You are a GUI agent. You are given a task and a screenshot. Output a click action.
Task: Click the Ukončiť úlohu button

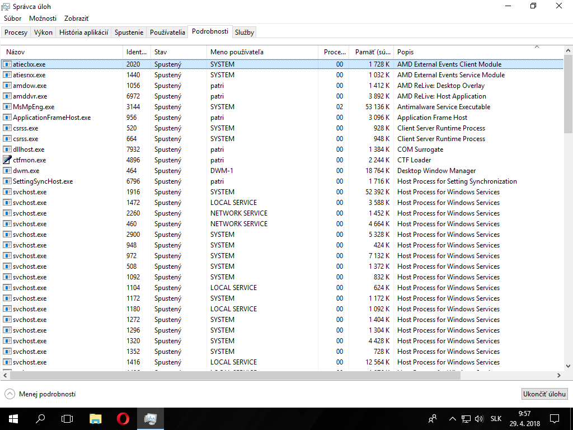(544, 394)
